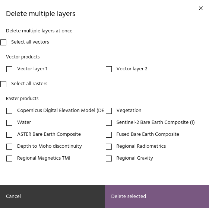Click the Regional Gravity label text

pos(134,158)
